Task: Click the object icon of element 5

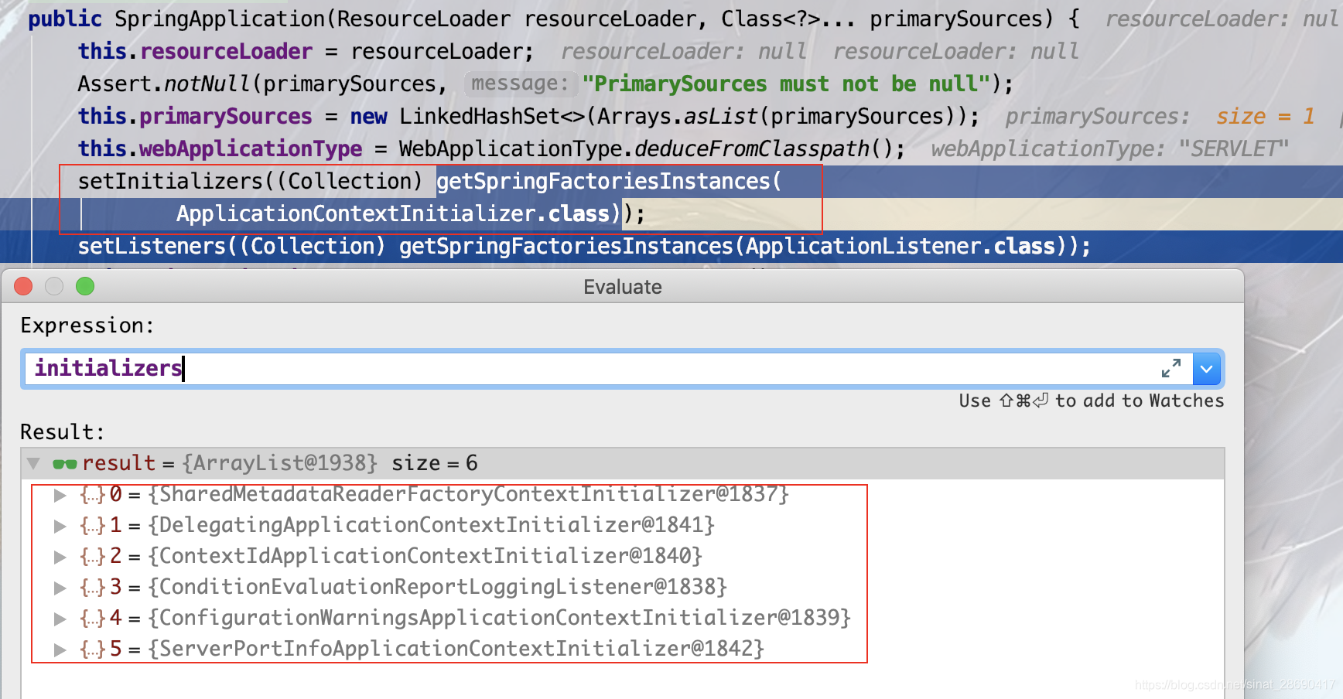Action: 92,650
